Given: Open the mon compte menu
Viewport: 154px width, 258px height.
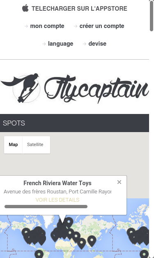Looking at the screenshot, I should click(47, 26).
